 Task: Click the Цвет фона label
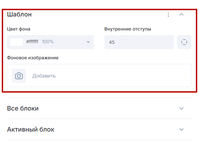tap(19, 29)
